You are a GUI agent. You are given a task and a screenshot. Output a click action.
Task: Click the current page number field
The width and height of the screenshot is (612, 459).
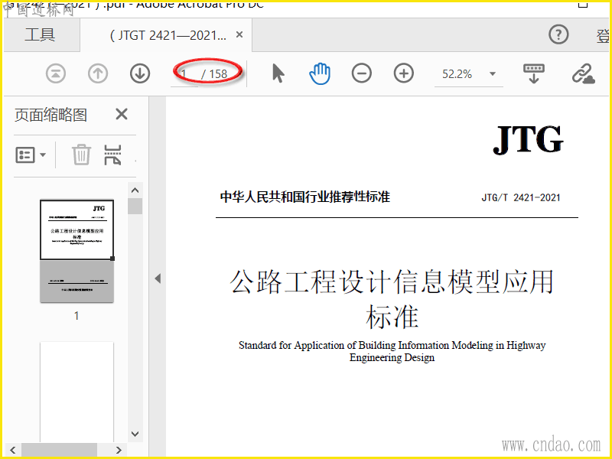click(184, 73)
